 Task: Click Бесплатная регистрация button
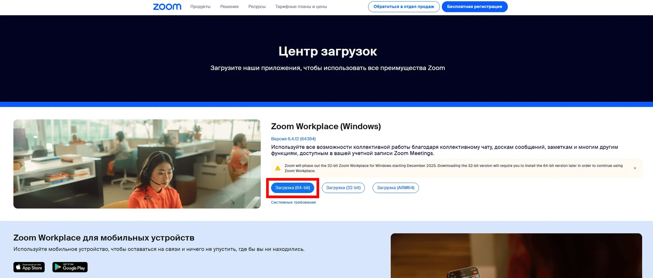475,7
